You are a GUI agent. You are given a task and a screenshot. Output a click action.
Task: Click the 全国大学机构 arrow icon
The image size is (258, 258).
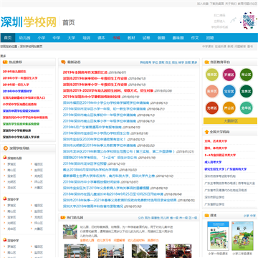tap(206, 132)
